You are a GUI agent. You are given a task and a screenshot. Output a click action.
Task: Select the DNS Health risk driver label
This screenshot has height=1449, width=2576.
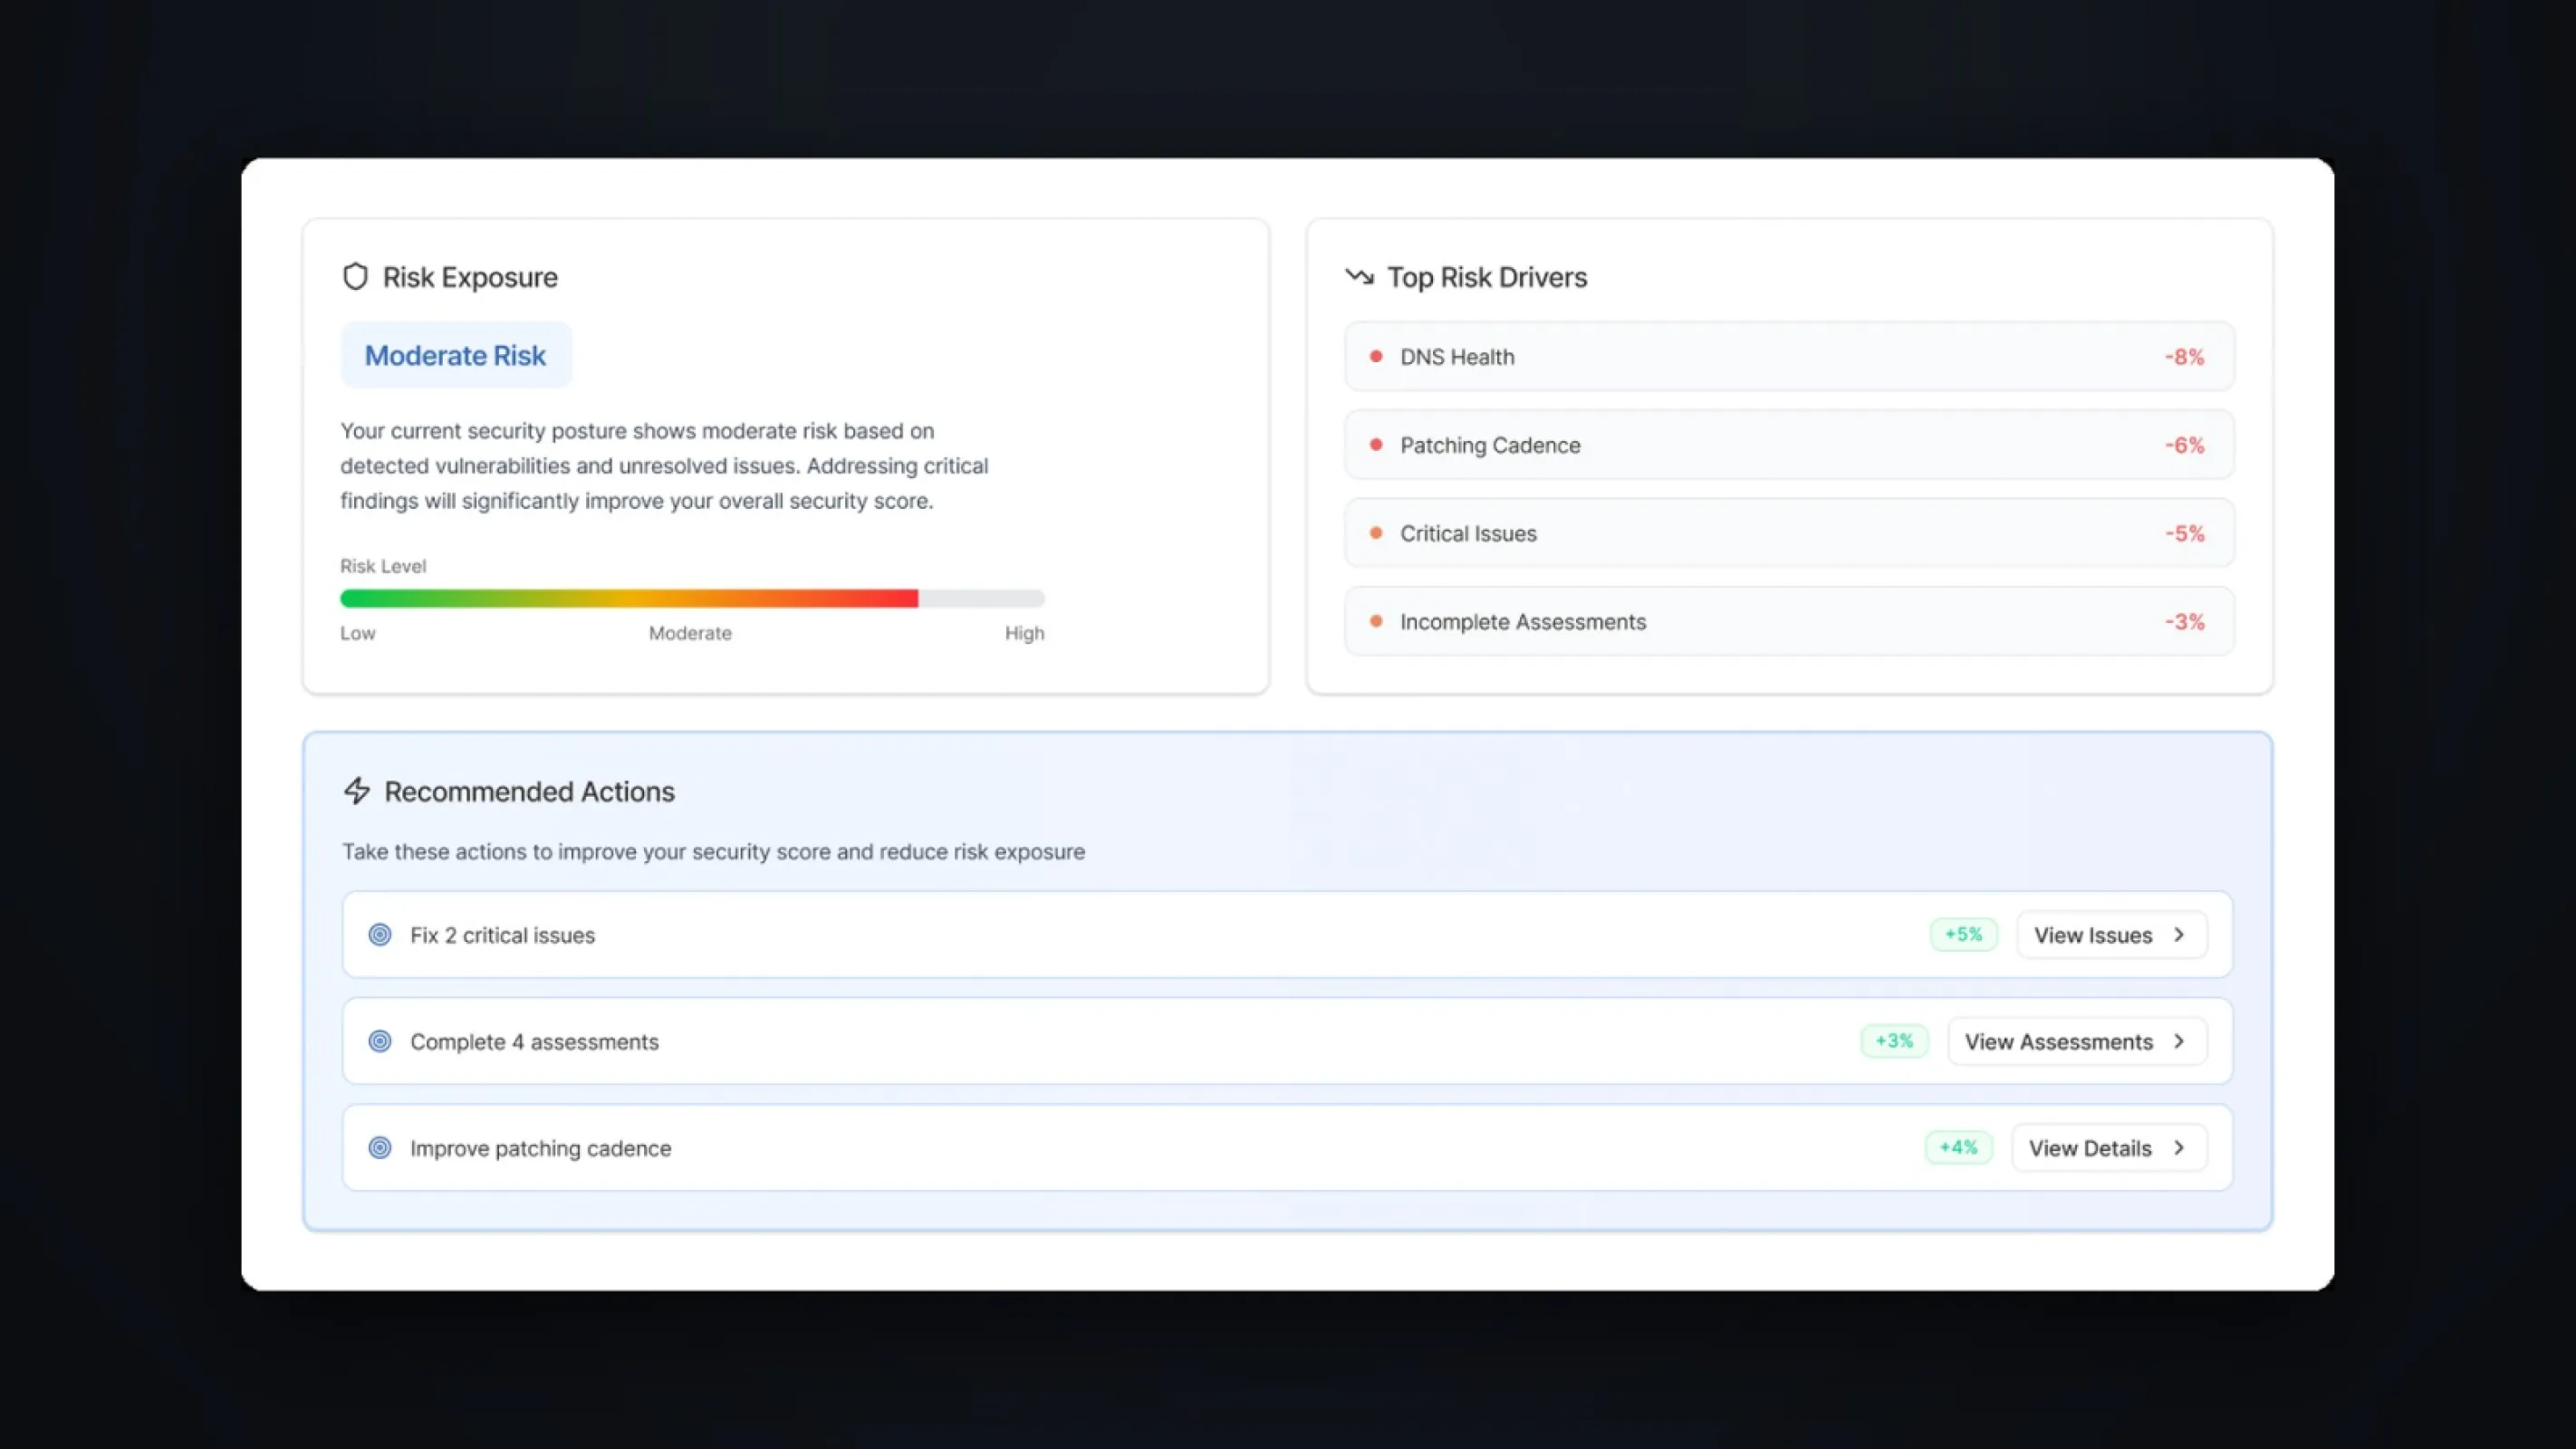1457,357
